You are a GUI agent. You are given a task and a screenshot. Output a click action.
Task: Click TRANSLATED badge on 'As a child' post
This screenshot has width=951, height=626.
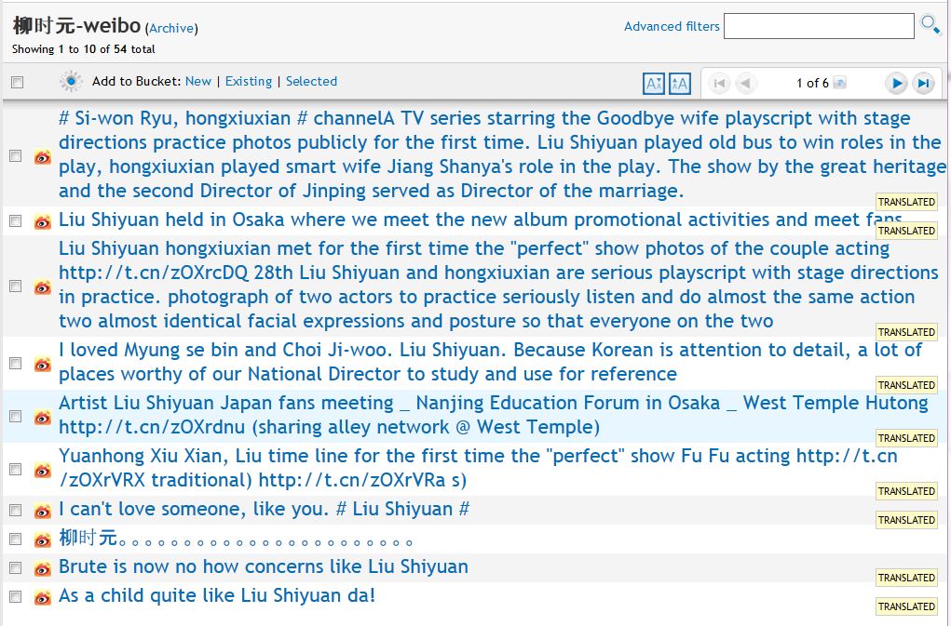tap(906, 606)
